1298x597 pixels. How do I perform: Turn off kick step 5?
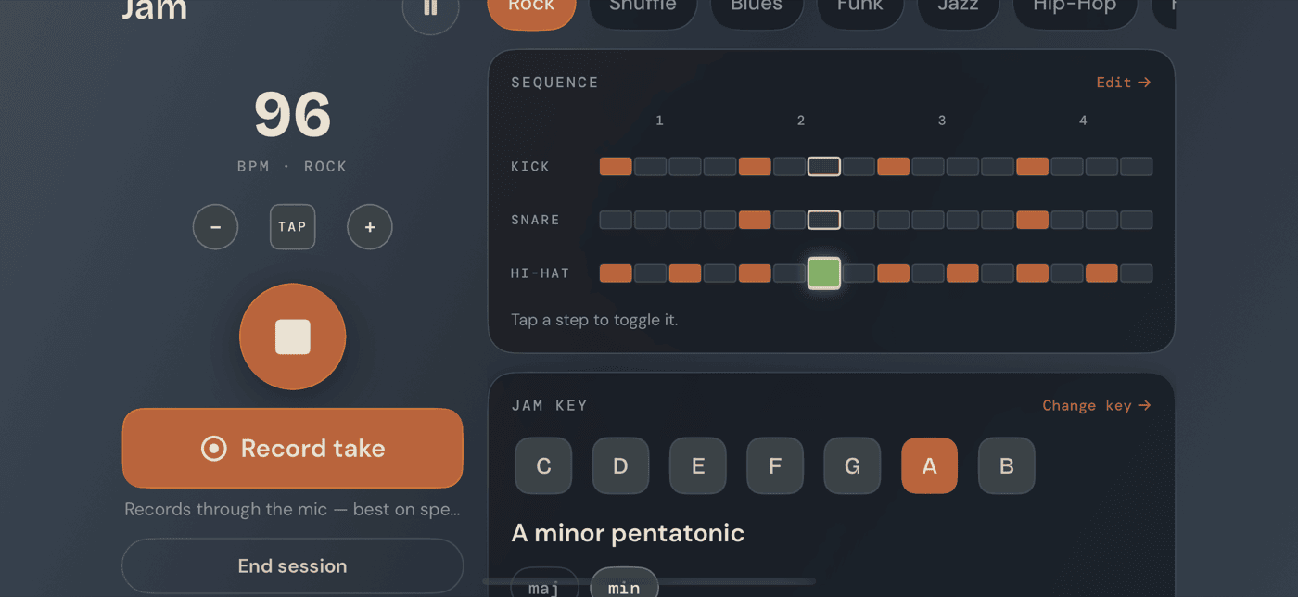point(755,167)
